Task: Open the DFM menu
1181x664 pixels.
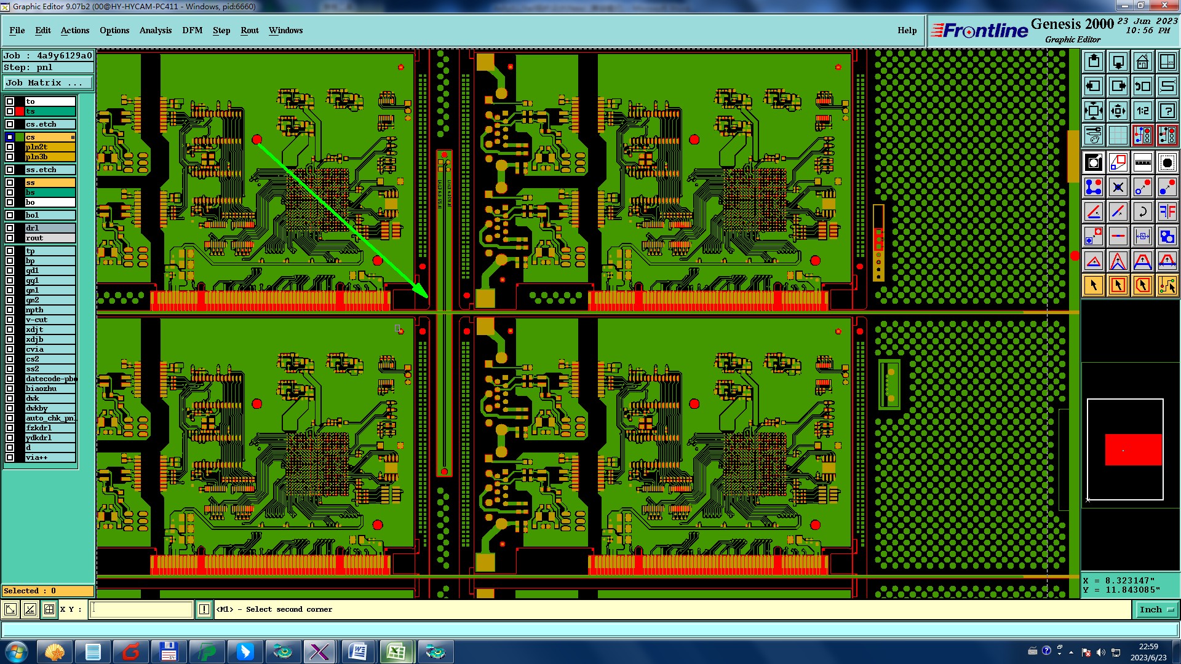Action: coord(192,30)
